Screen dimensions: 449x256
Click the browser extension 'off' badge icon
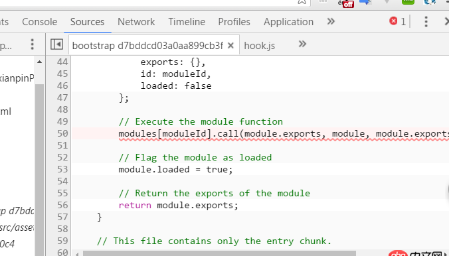pyautogui.click(x=346, y=4)
